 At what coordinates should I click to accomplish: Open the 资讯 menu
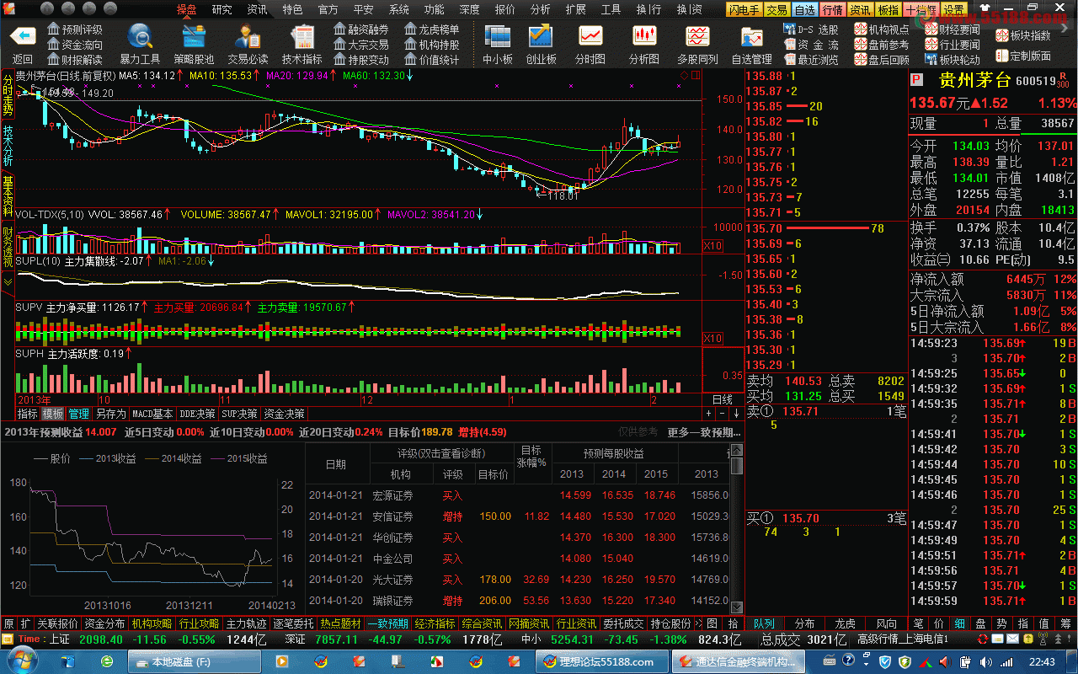coord(257,10)
